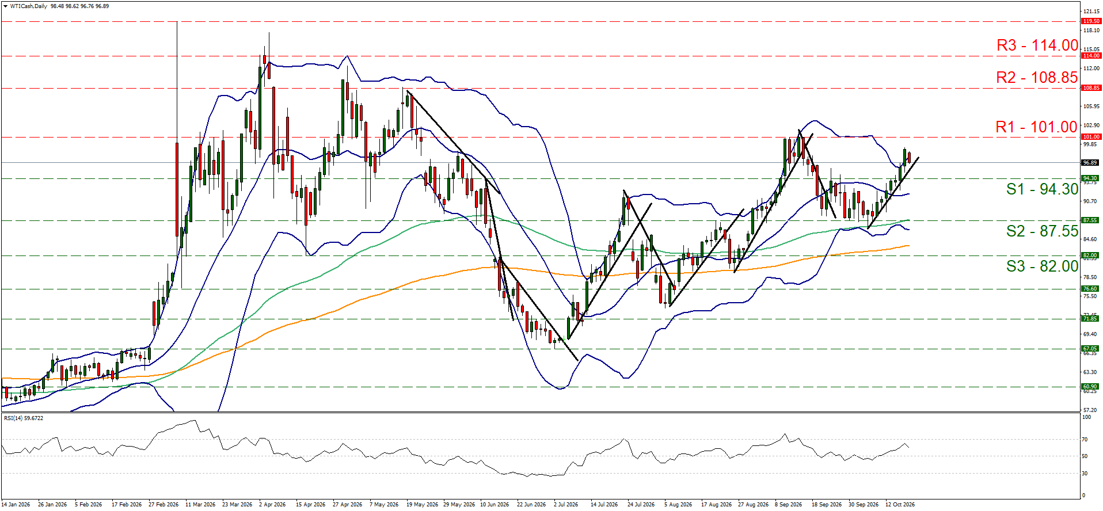Click the green 71.85 price axis tag
Screen dimensions: 1103x511
pyautogui.click(x=1090, y=318)
